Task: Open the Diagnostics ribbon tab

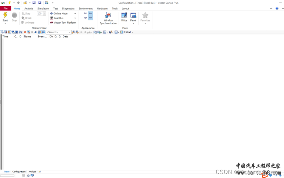Action: (68, 9)
